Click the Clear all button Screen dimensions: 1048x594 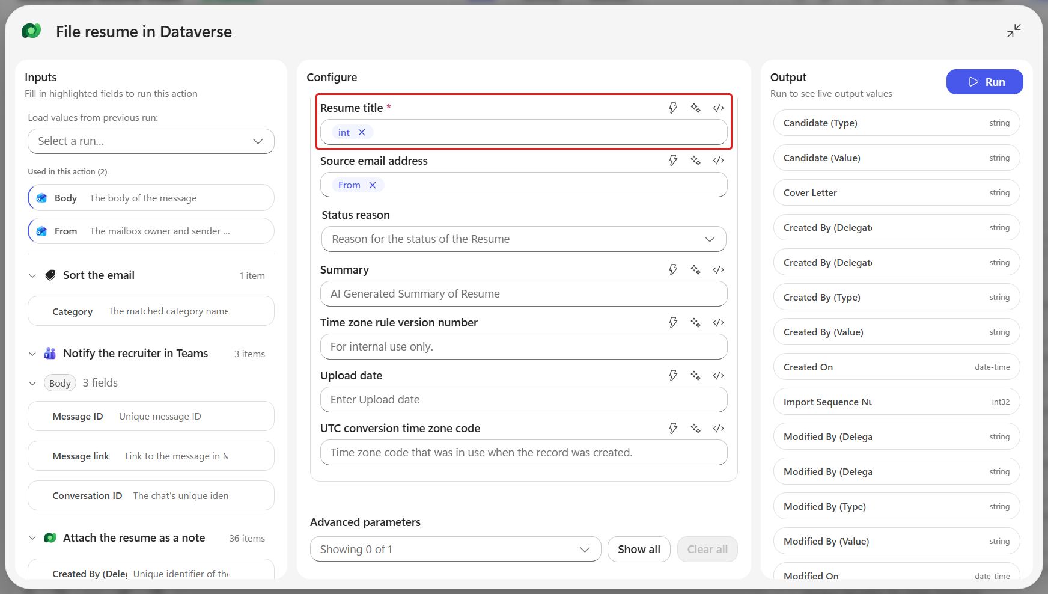(x=707, y=549)
